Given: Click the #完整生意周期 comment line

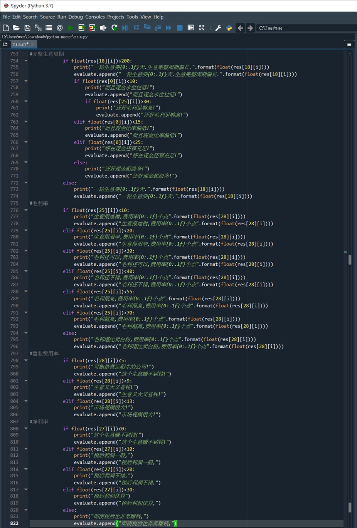Looking at the screenshot, I should click(47, 54).
